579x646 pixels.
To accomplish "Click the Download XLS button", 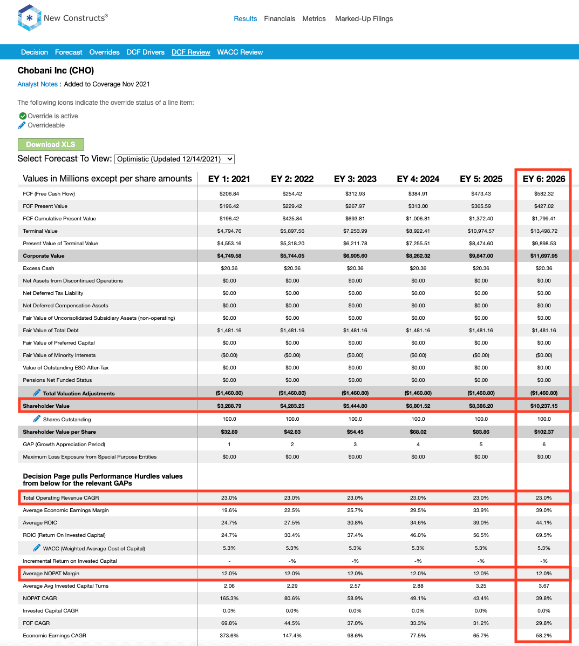I will 51,144.
